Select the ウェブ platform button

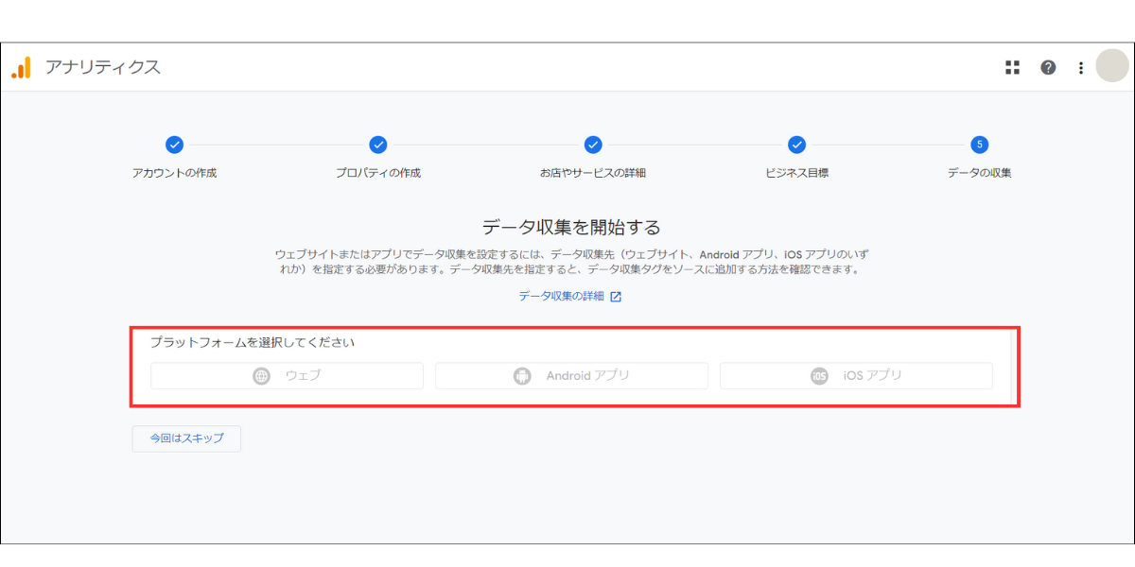[x=287, y=375]
